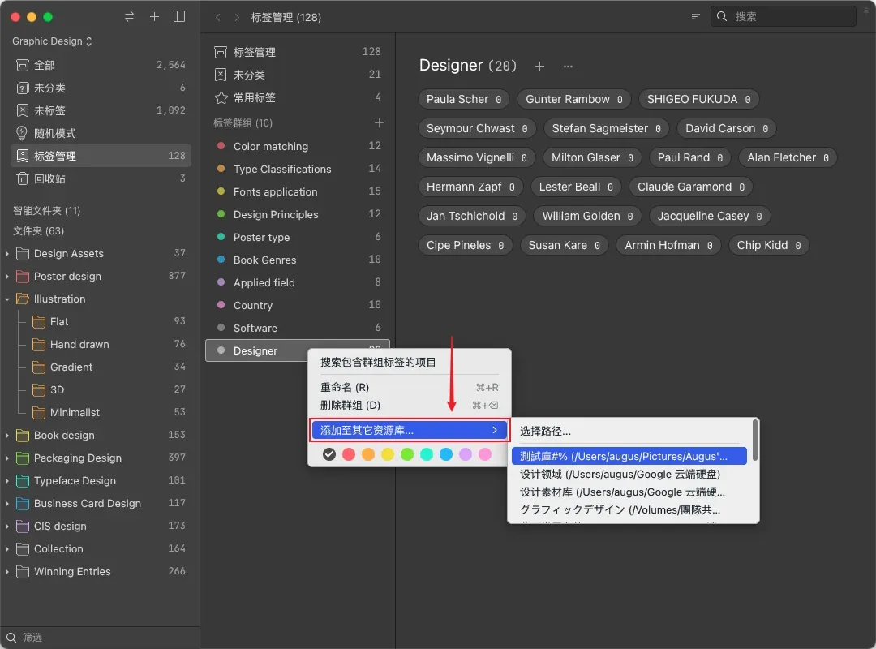Expand the Poster design folder
876x649 pixels.
click(7, 277)
